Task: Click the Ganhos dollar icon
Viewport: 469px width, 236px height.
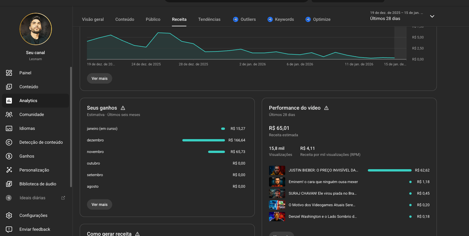Action: point(9,156)
